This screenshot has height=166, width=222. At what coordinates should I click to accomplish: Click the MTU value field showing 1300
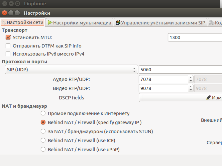[x=194, y=37]
